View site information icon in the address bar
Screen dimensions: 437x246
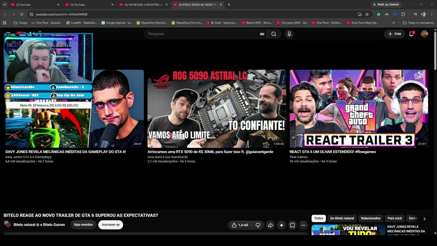31,14
